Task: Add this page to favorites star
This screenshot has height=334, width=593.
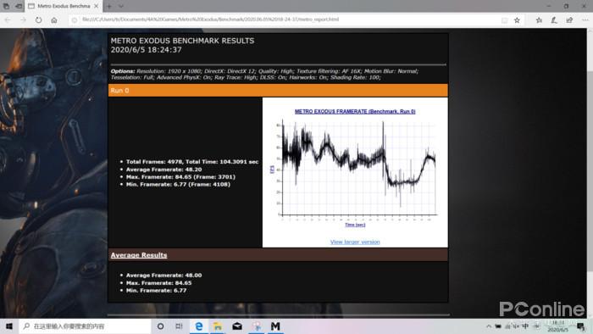Action: (517, 20)
